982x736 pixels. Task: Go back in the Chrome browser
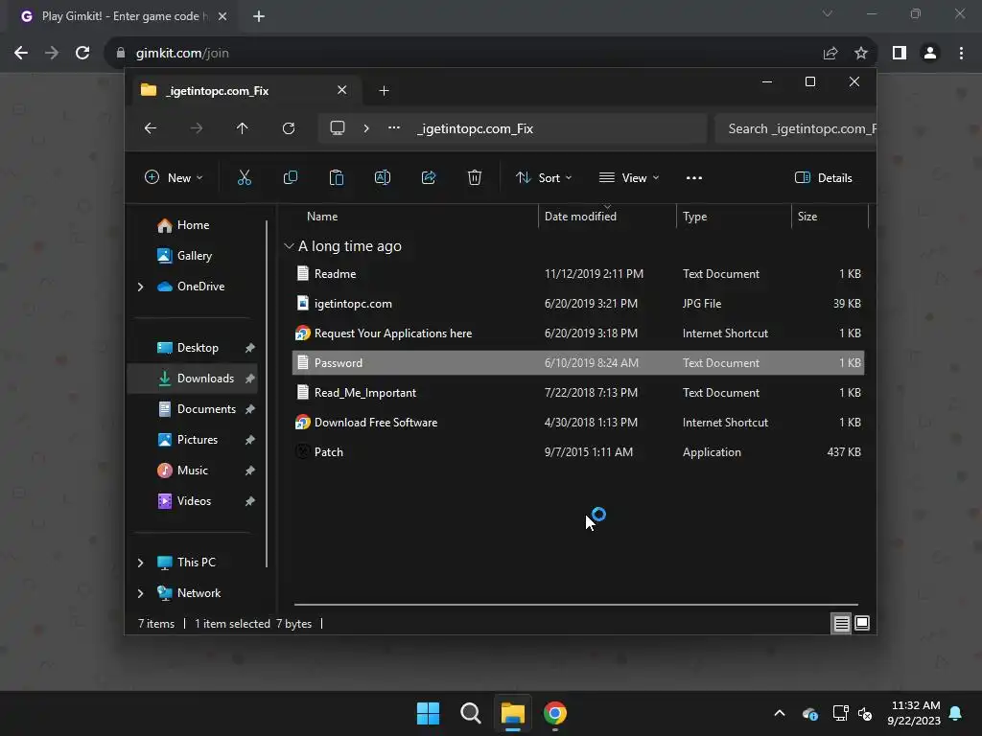(x=21, y=54)
